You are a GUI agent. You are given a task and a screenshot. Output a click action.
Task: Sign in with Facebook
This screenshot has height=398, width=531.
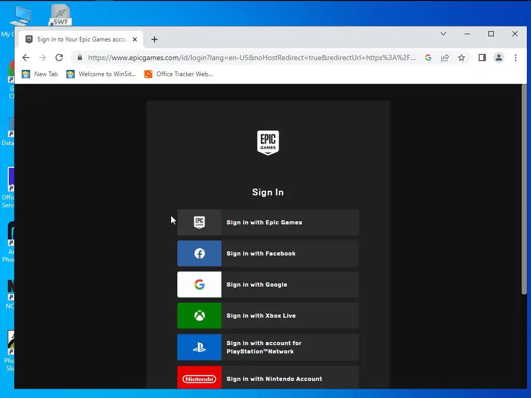pos(268,253)
